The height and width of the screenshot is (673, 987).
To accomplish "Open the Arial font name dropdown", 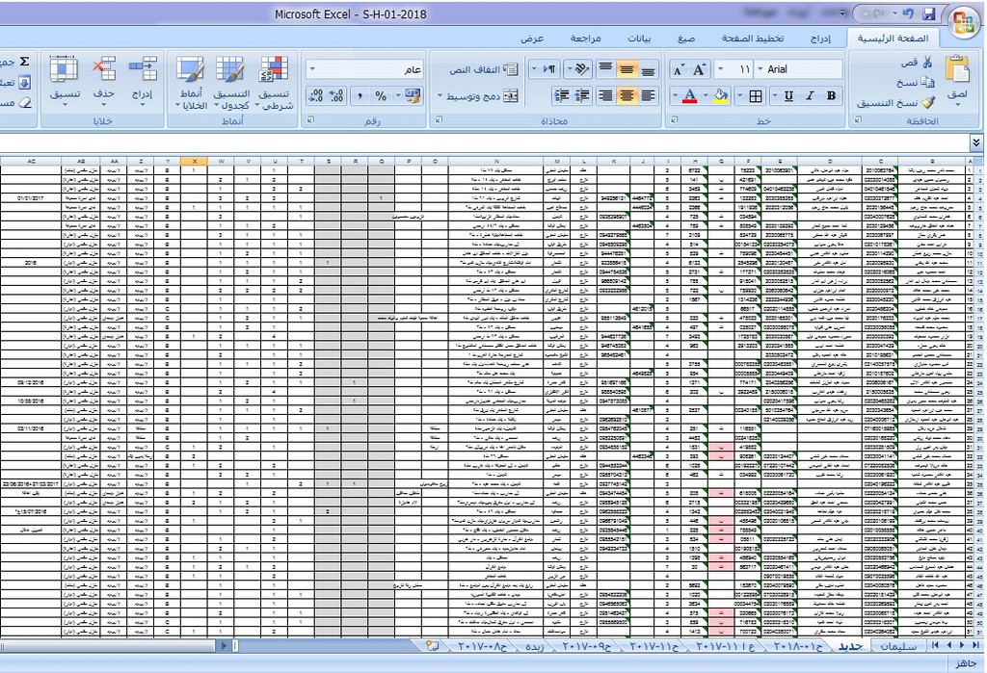I will click(x=760, y=69).
